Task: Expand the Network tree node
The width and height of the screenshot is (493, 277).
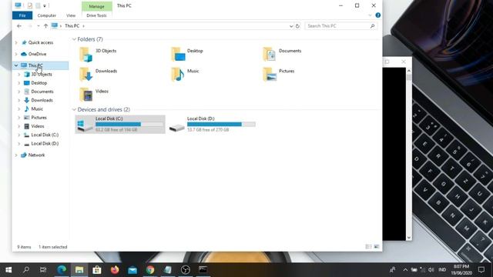Action: pyautogui.click(x=16, y=155)
